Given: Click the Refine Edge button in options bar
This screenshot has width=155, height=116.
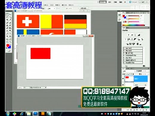Looking at the screenshot, I should click(84, 8).
